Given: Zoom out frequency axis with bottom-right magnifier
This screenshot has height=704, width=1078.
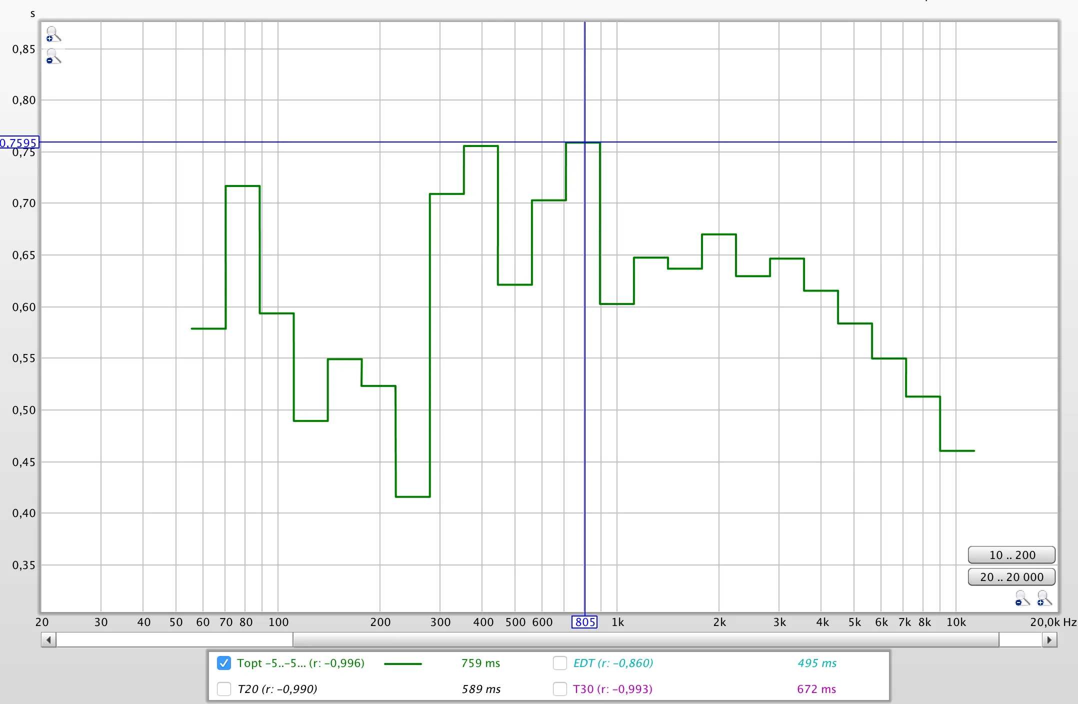Looking at the screenshot, I should click(x=1021, y=597).
